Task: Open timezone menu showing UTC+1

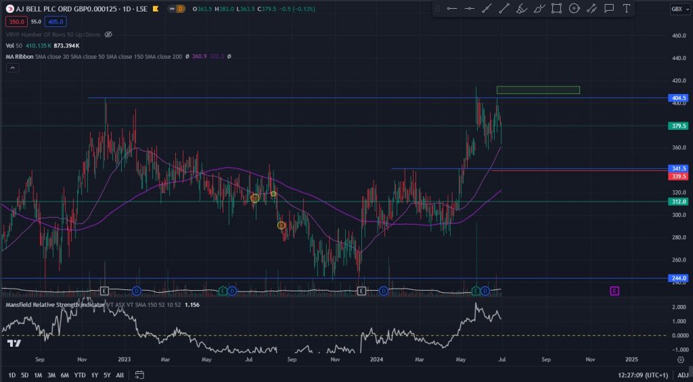Action: click(x=642, y=375)
